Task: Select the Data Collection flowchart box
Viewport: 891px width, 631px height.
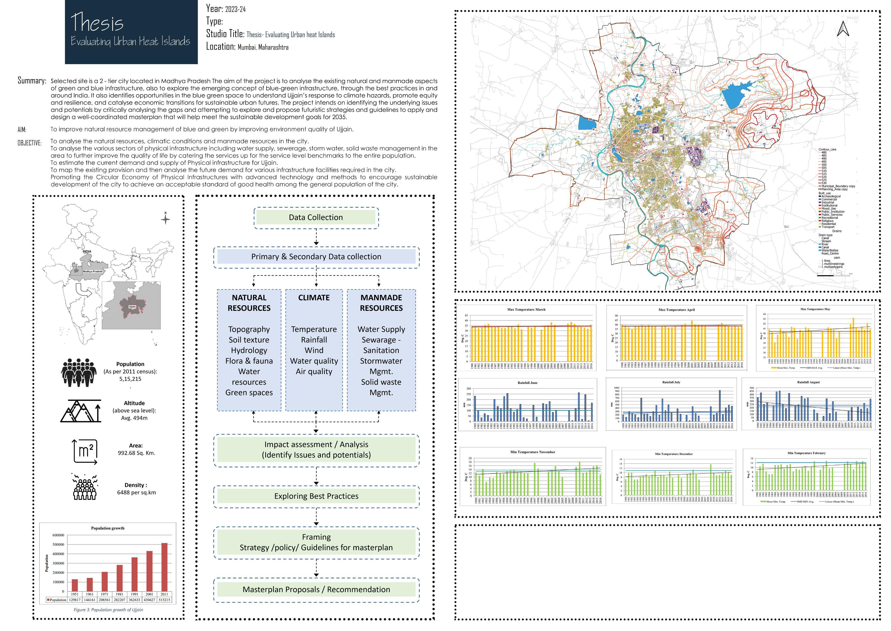Action: (316, 218)
